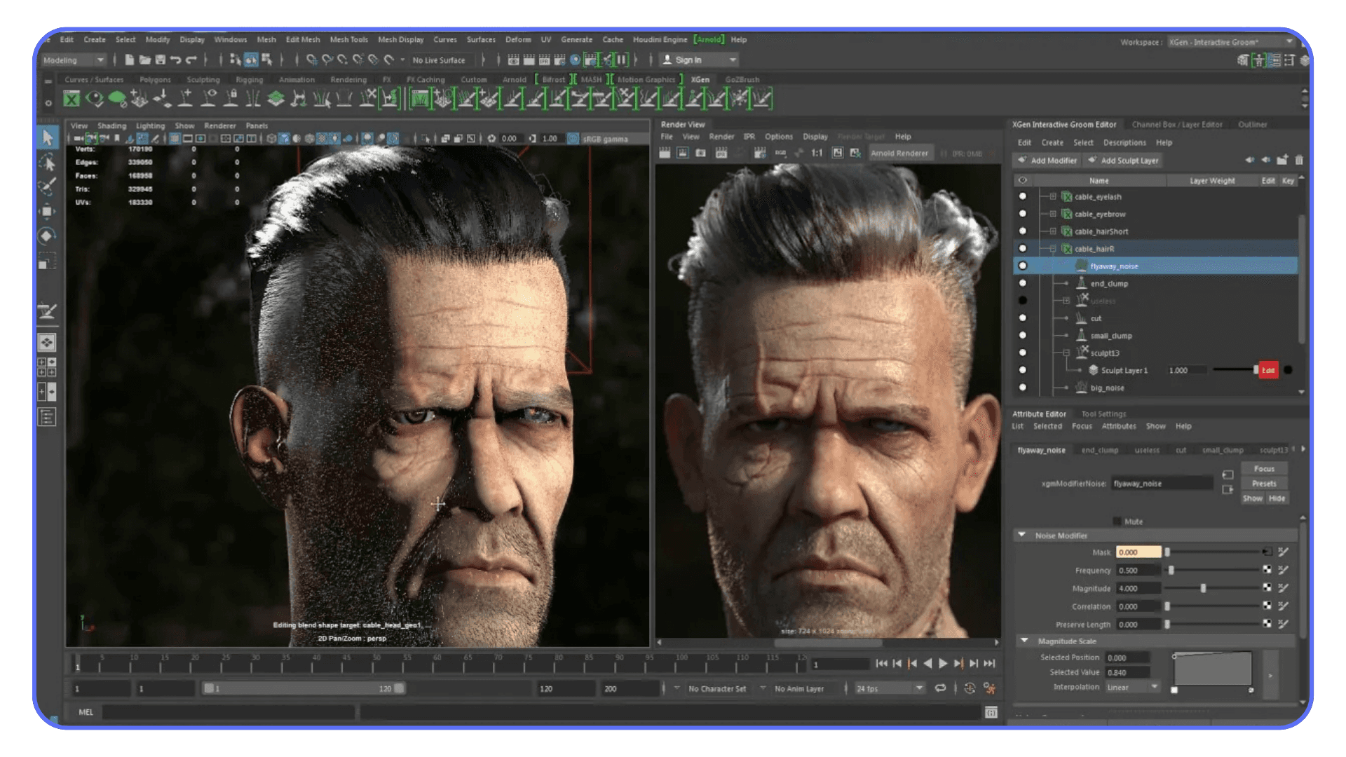Expand the cable_eyebrow description
The image size is (1346, 757).
(x=1053, y=214)
